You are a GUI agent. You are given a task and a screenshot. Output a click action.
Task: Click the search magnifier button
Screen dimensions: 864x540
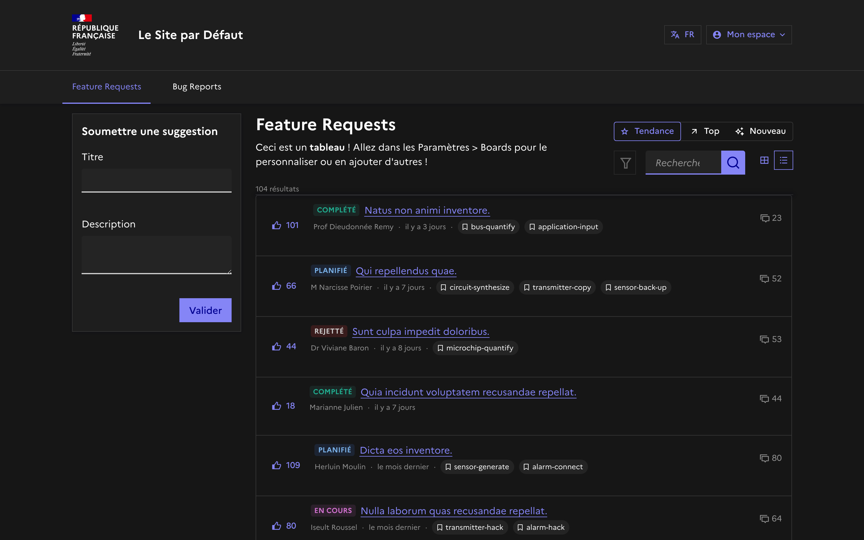[x=733, y=163]
